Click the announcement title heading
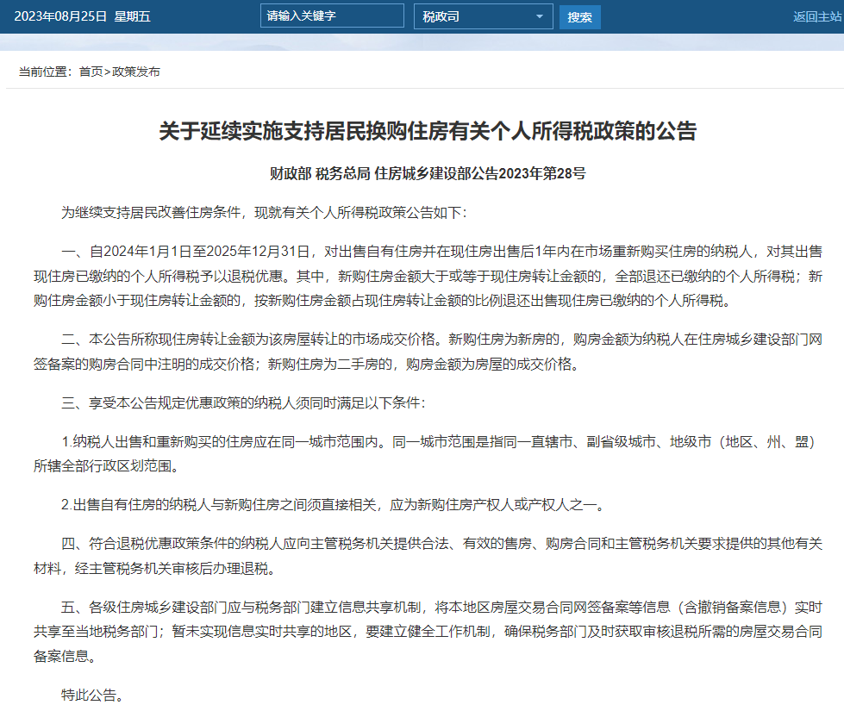This screenshot has width=844, height=711. (x=428, y=131)
